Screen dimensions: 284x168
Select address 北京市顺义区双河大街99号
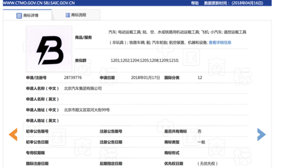(x=87, y=110)
